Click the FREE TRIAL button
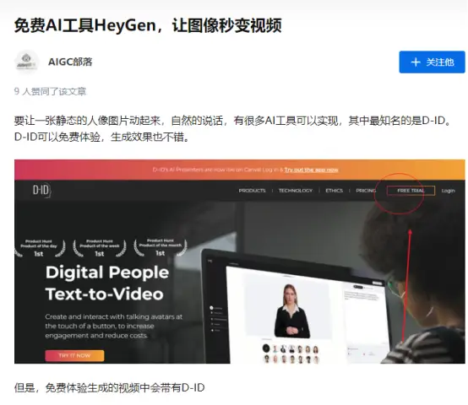 click(411, 191)
